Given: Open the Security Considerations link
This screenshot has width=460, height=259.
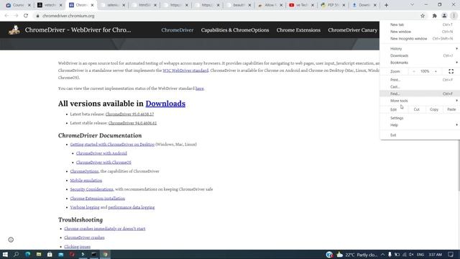Looking at the screenshot, I should [x=91, y=189].
